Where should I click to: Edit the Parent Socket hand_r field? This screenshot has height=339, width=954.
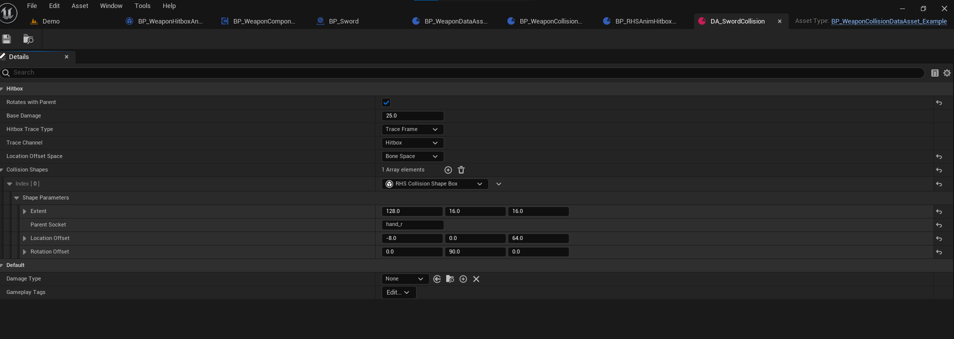pyautogui.click(x=413, y=225)
